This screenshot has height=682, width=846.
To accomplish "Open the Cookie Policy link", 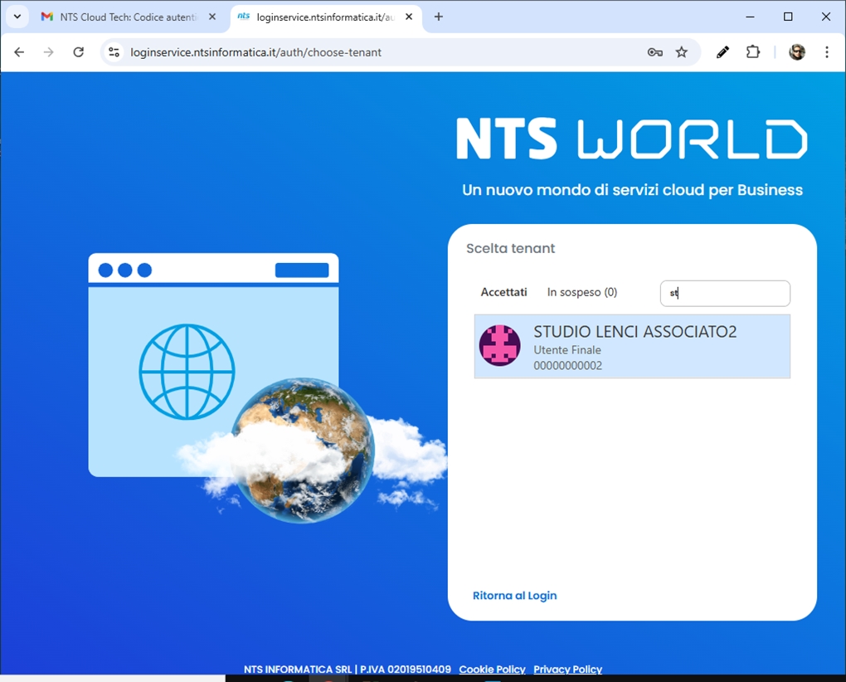I will pos(492,669).
